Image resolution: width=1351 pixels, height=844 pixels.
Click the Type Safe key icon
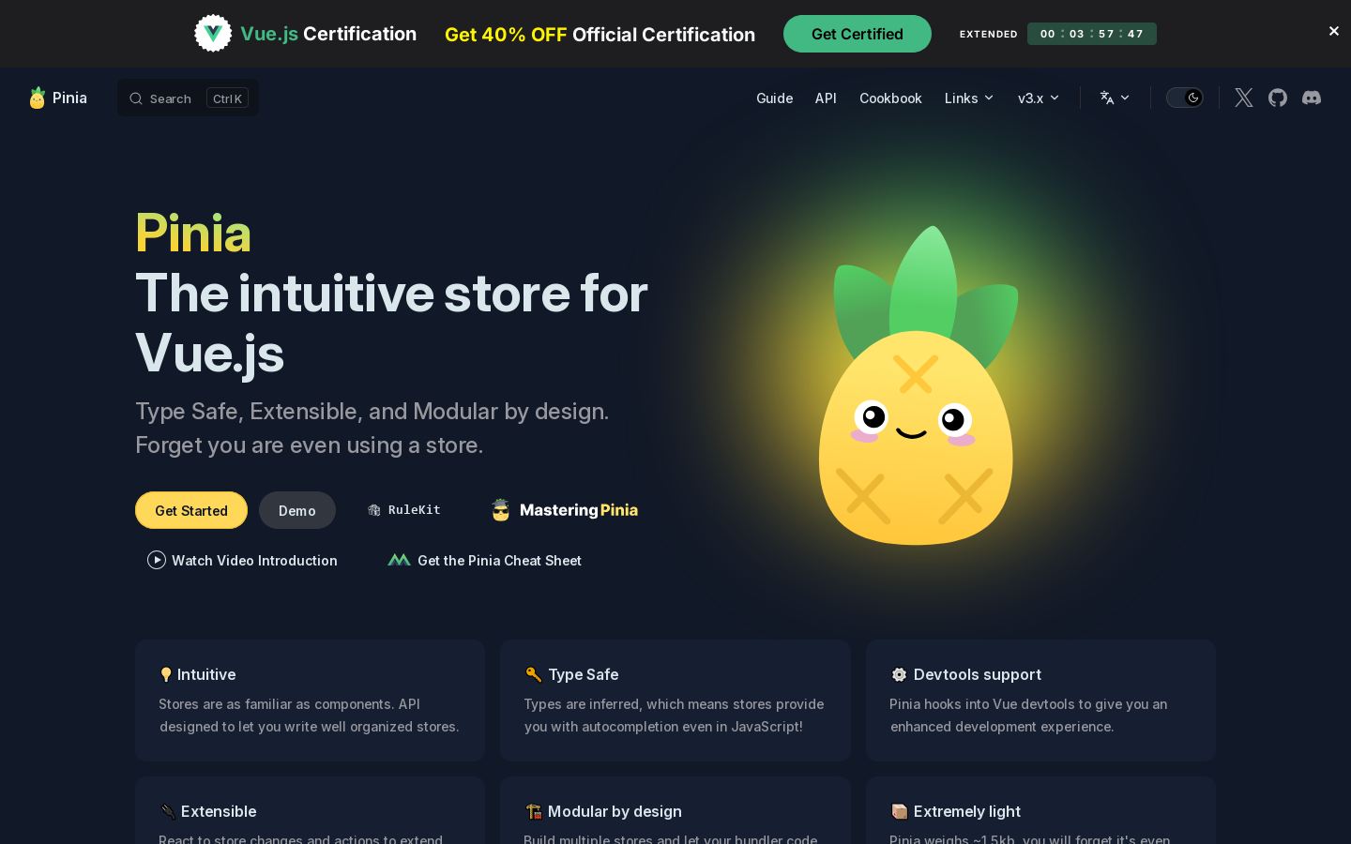coord(533,674)
